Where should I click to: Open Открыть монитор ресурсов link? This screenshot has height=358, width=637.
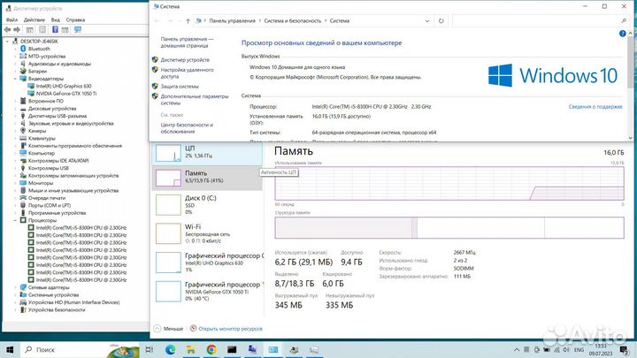tap(230, 329)
